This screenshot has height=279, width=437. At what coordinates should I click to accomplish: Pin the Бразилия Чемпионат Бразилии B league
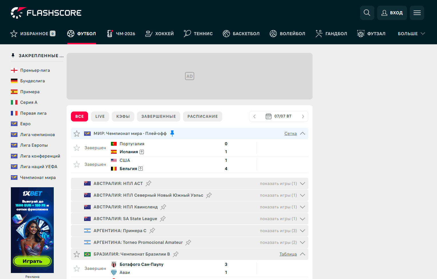(x=176, y=254)
